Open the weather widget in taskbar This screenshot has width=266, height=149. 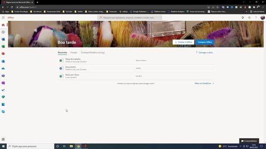point(228,146)
